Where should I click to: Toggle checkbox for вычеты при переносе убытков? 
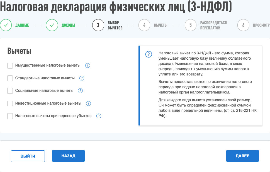coord(10,116)
